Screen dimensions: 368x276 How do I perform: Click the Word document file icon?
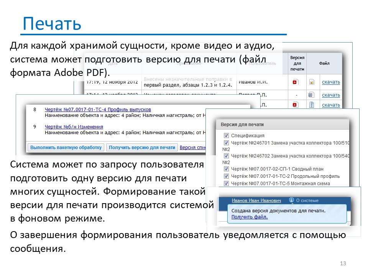311,95
